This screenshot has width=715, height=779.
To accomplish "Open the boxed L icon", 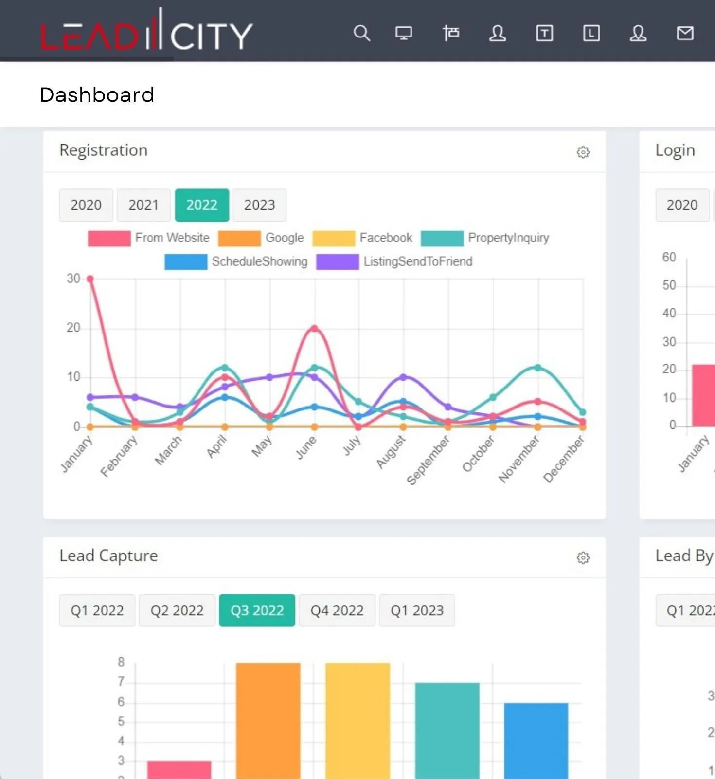I will click(591, 34).
